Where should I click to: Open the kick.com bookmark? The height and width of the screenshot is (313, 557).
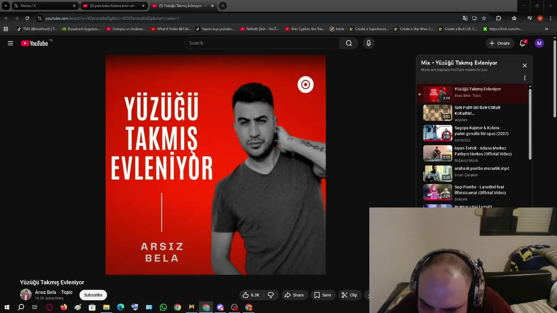[x=503, y=29]
